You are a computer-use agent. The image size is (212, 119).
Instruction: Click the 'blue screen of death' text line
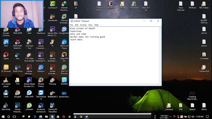(x=82, y=28)
